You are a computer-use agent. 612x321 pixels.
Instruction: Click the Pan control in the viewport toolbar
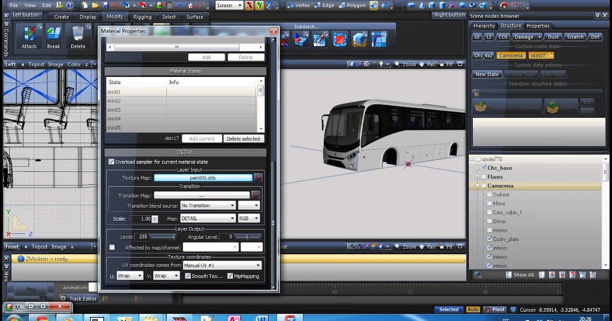point(427,64)
